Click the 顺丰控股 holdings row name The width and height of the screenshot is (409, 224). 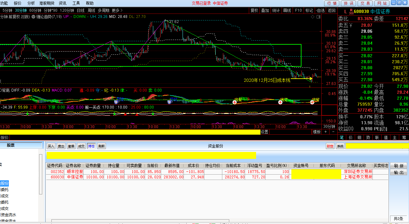(x=75, y=172)
